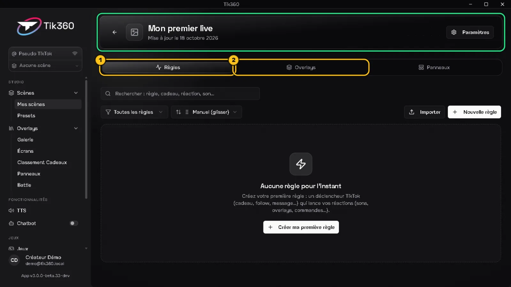Open Mes scènes in the sidebar

(x=48, y=104)
